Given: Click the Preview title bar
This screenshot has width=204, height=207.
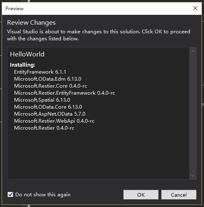Looking at the screenshot, I should [x=96, y=9].
